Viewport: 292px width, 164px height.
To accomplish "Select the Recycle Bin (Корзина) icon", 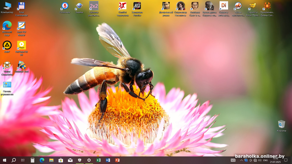I will click(x=281, y=125).
